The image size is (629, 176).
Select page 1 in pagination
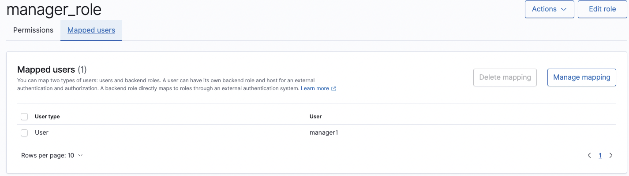pyautogui.click(x=600, y=155)
